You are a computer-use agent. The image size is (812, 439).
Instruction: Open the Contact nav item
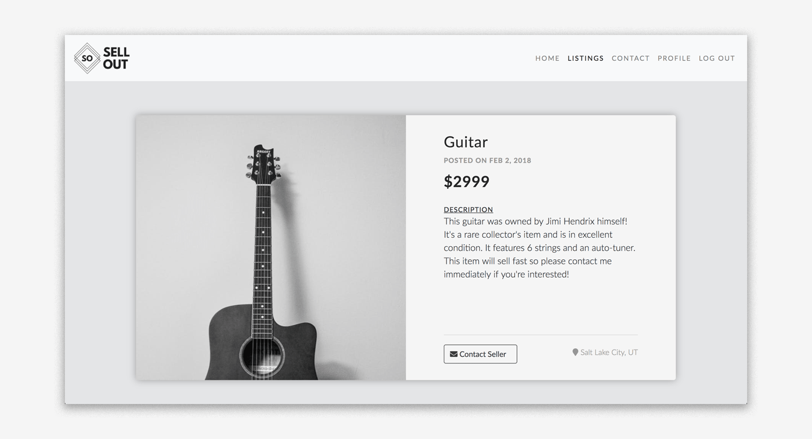630,58
